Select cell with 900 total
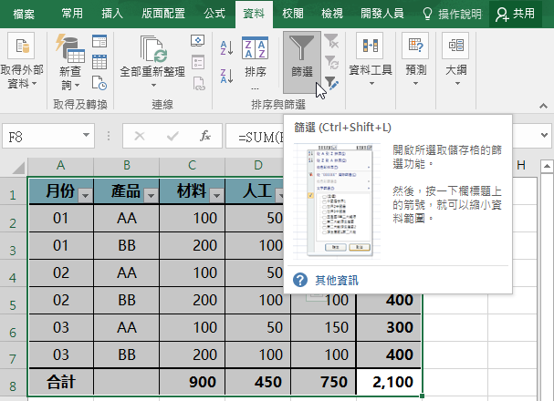This screenshot has height=401, width=554. (193, 382)
